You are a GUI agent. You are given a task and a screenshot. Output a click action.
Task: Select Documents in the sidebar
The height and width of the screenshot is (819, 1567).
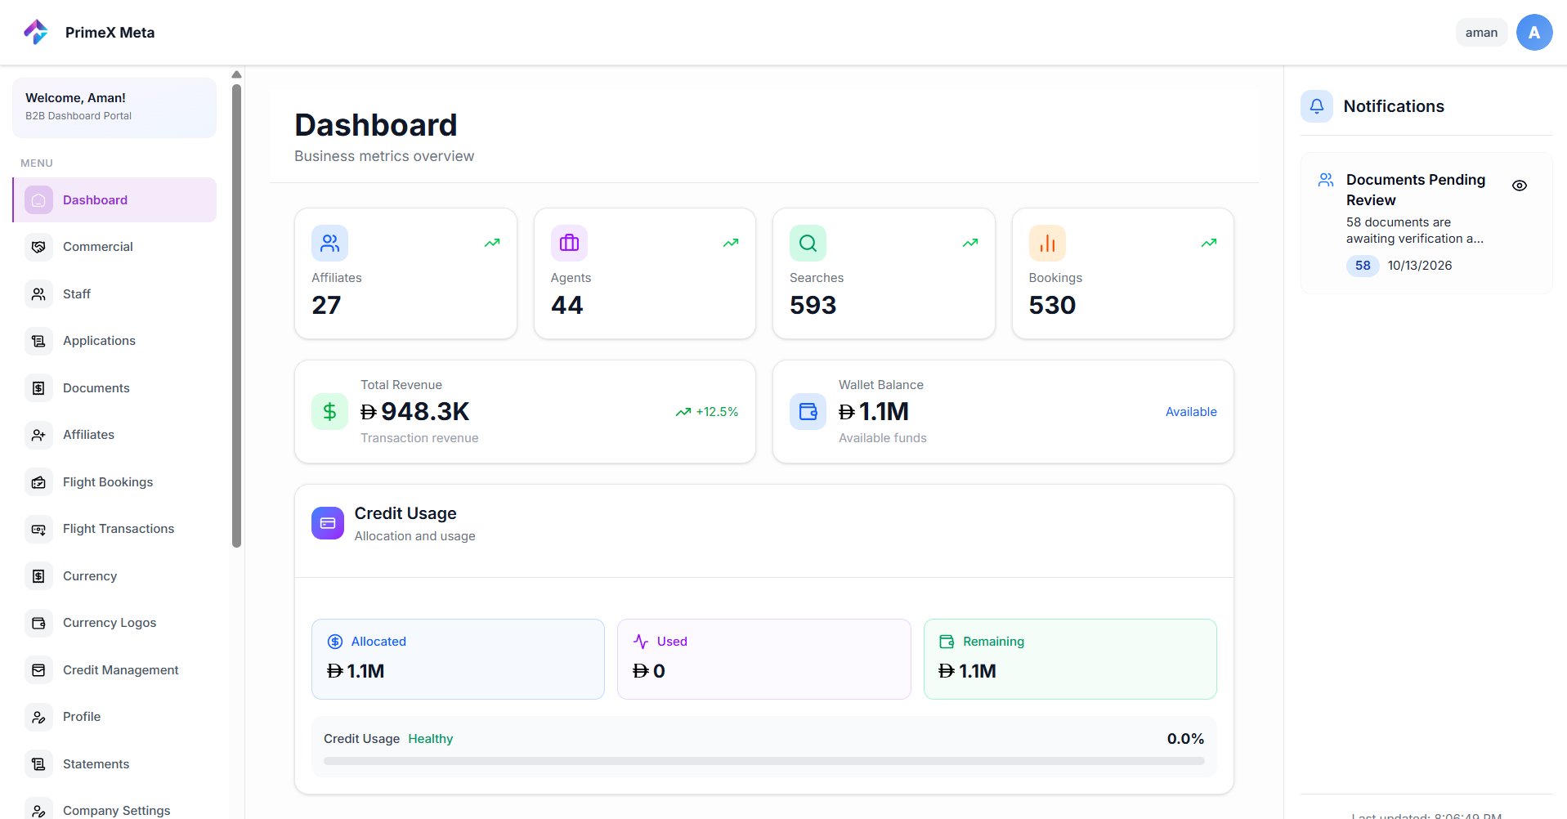pos(114,388)
